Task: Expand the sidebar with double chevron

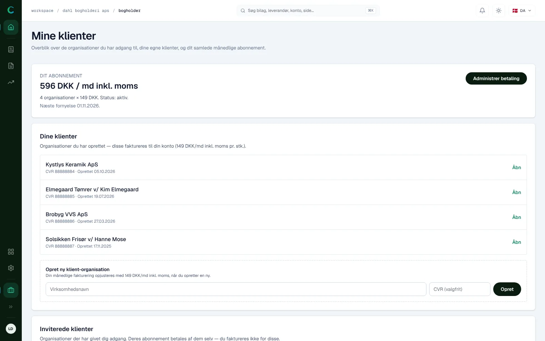Action: tap(11, 307)
